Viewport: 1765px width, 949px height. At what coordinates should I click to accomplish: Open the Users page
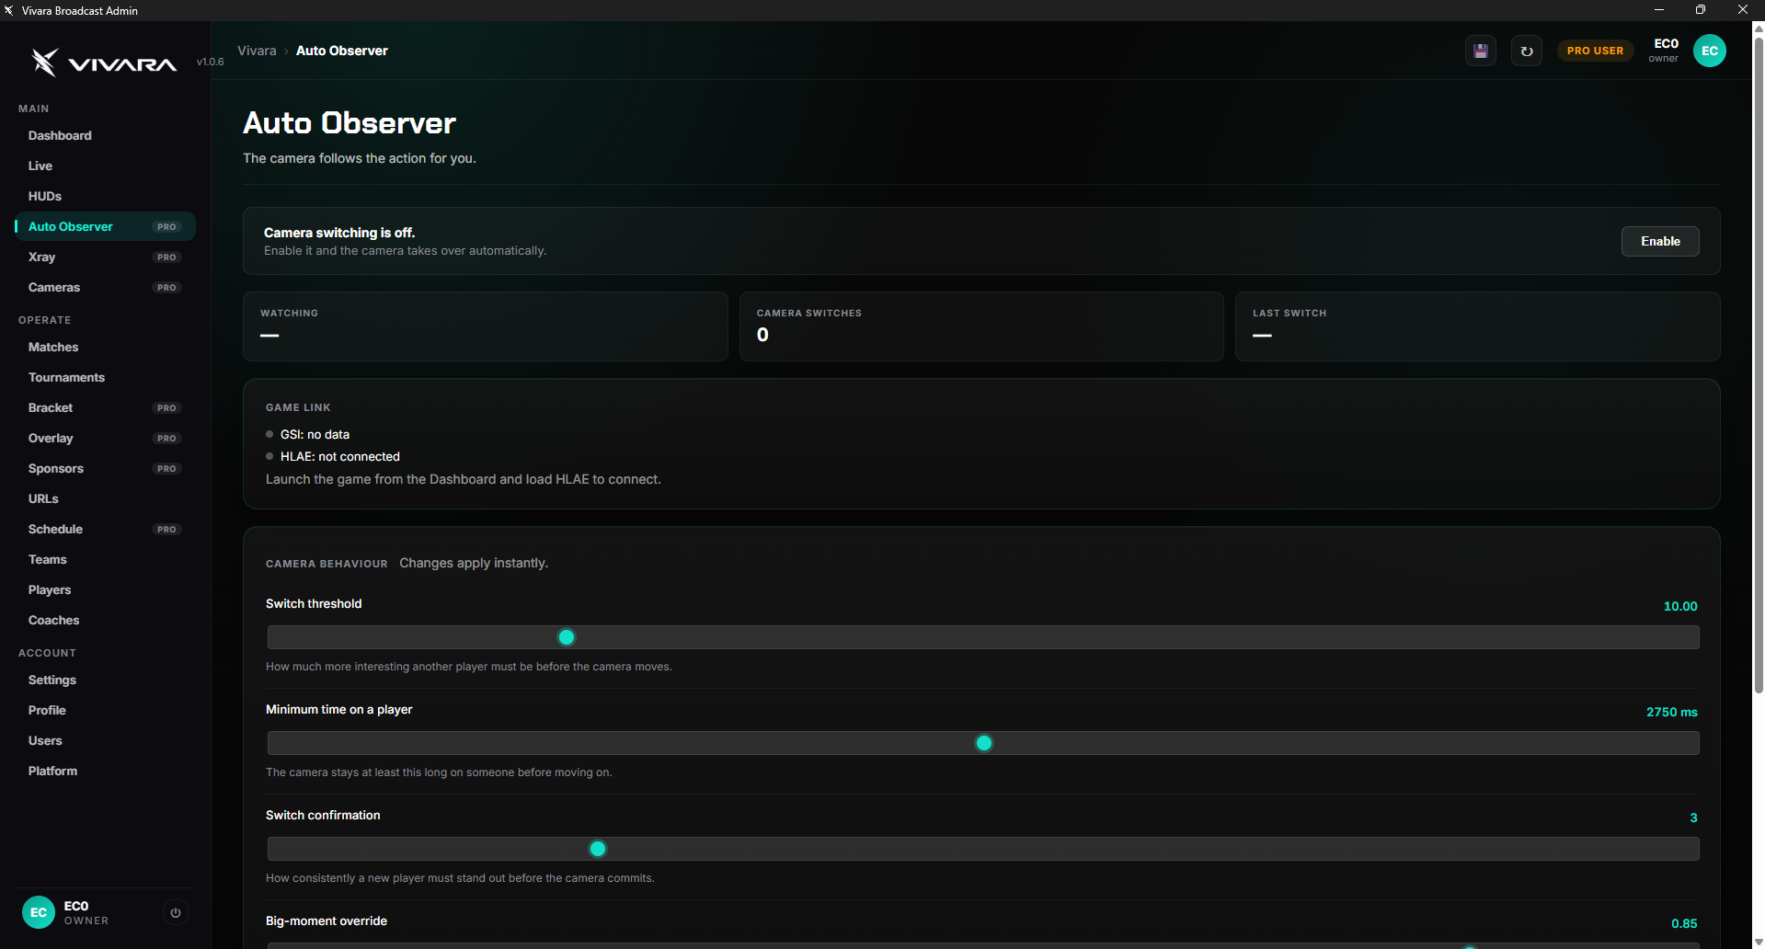click(x=106, y=740)
